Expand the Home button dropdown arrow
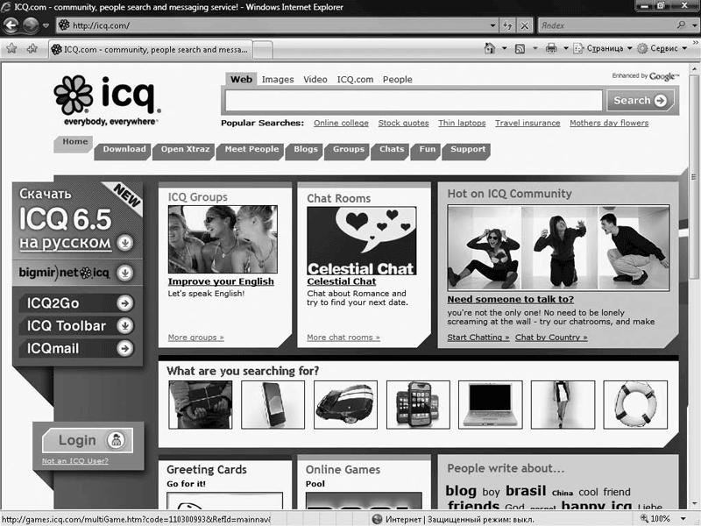The width and height of the screenshot is (701, 526). (x=505, y=48)
